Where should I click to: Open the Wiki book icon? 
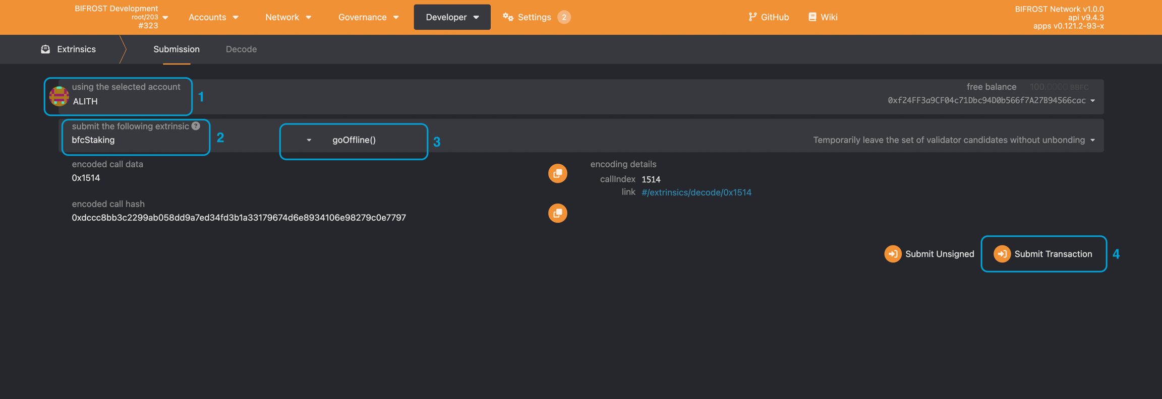pos(812,17)
